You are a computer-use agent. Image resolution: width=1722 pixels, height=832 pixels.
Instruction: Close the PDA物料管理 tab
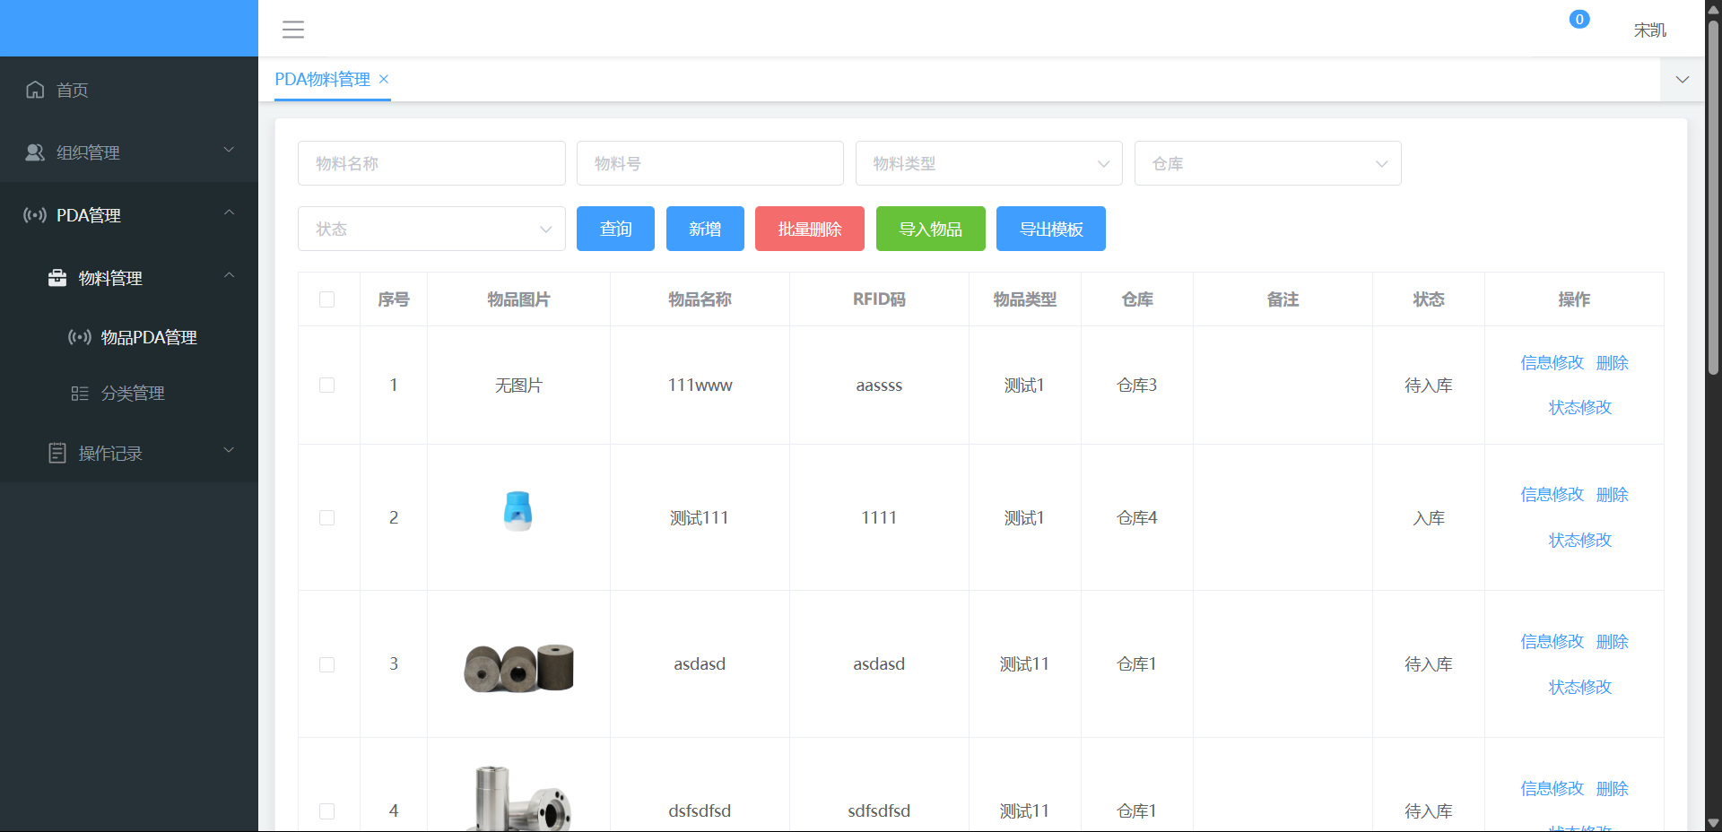(384, 79)
